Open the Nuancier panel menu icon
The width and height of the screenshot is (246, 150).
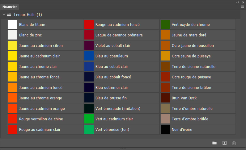click(x=243, y=6)
